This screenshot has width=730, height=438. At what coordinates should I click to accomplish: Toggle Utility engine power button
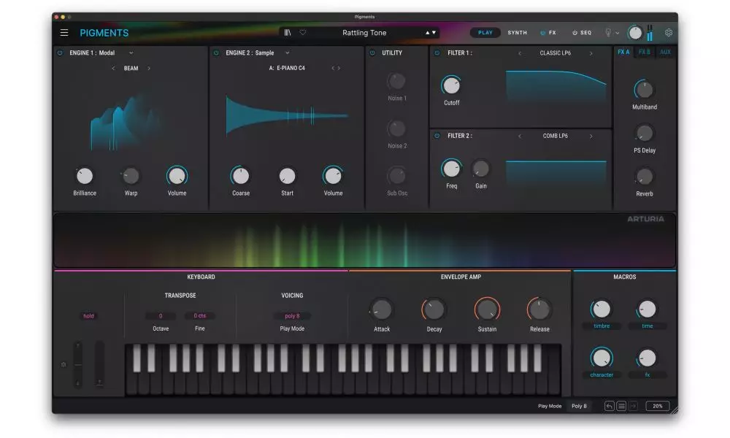(372, 53)
